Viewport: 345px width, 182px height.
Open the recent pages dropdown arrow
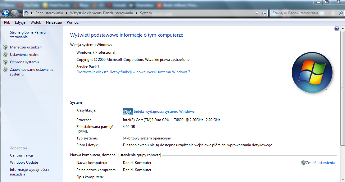point(20,13)
